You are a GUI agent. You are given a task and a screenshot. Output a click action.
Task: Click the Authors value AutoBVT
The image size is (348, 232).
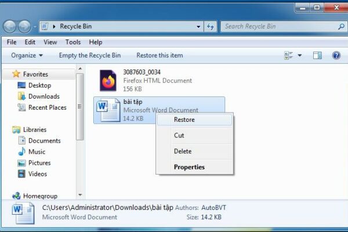pos(213,208)
